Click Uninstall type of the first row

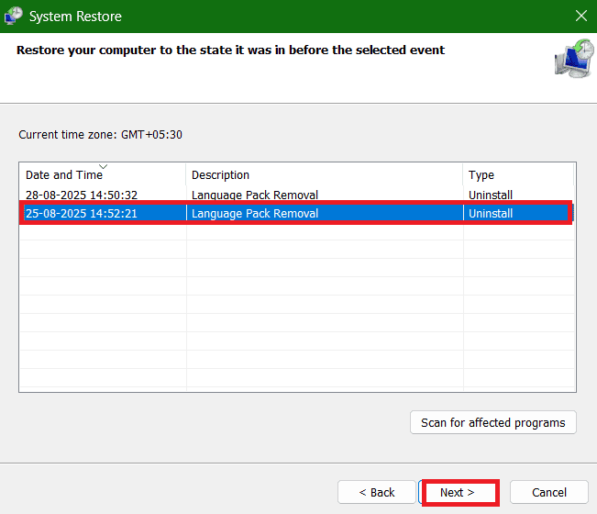pos(491,196)
